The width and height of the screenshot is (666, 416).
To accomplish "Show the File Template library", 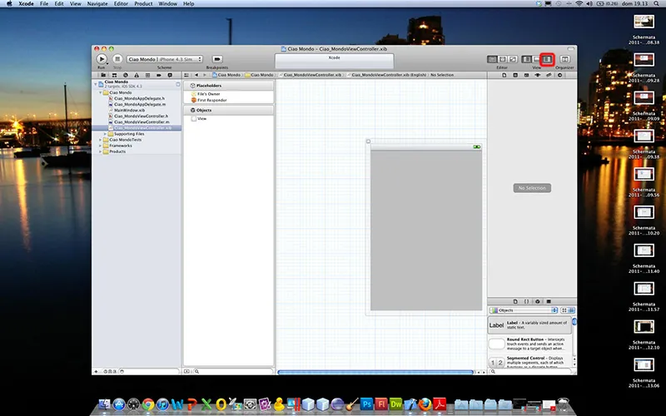I will click(x=515, y=301).
